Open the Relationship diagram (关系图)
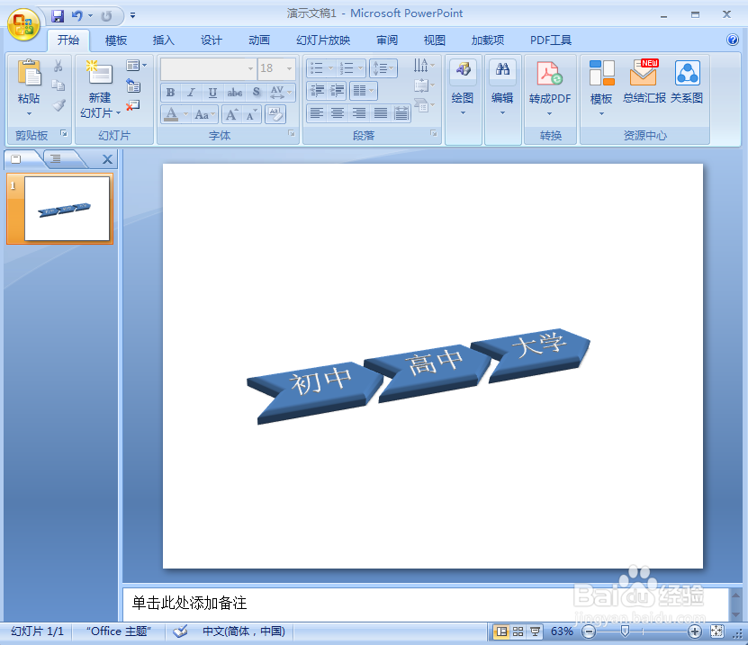The image size is (748, 645). pos(687,82)
